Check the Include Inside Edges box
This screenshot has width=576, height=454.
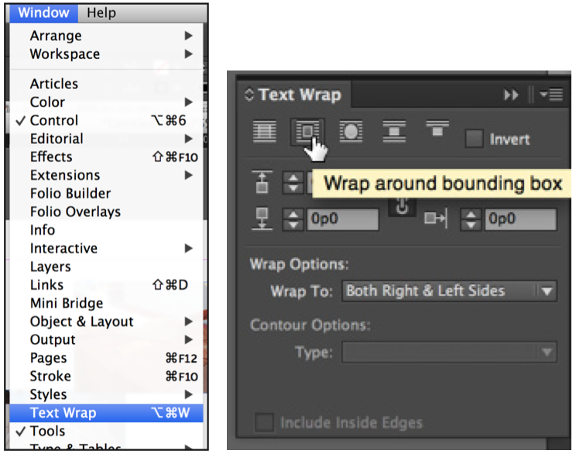tap(265, 422)
